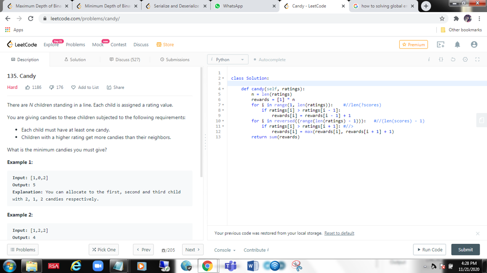Open the Python language dropdown
Image resolution: width=487 pixels, height=273 pixels.
[227, 60]
